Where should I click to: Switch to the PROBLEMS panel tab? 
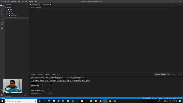[41, 74]
